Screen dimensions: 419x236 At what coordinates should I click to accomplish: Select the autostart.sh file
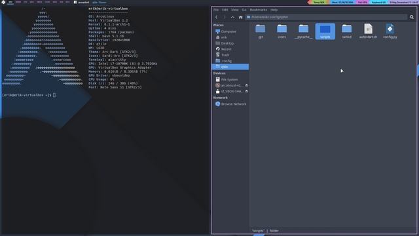(368, 31)
